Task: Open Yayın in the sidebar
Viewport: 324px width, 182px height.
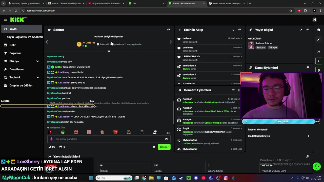Action: tap(21, 29)
